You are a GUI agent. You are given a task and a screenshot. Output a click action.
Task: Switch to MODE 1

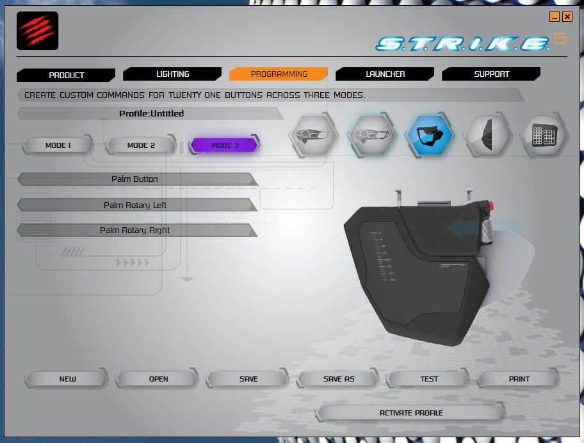pos(58,145)
